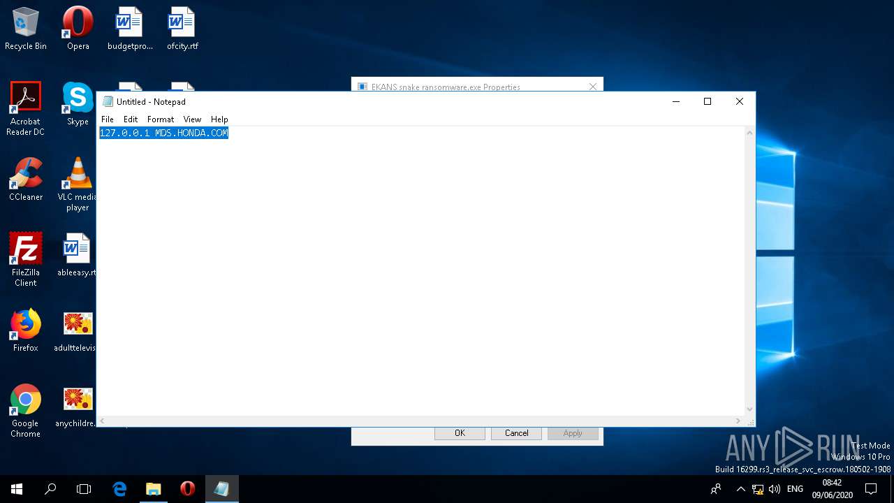Open Notepad Format menu

coord(161,119)
